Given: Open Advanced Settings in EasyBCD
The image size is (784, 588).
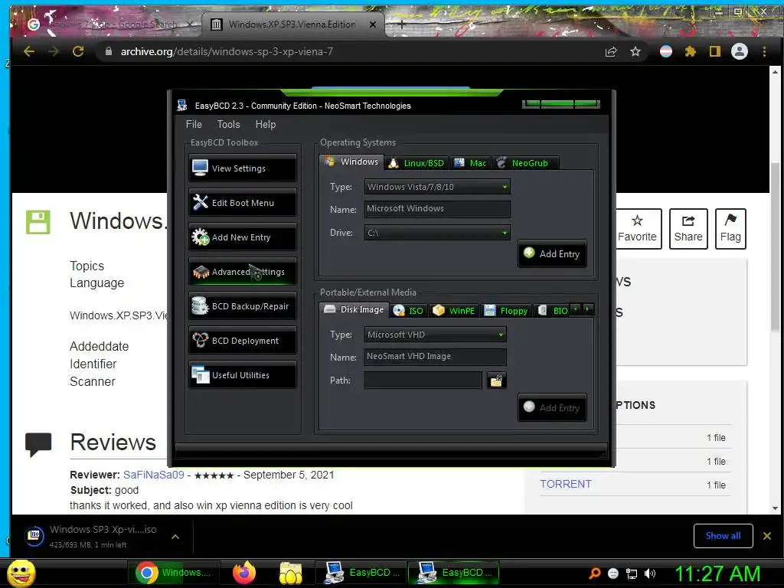Looking at the screenshot, I should 243,272.
